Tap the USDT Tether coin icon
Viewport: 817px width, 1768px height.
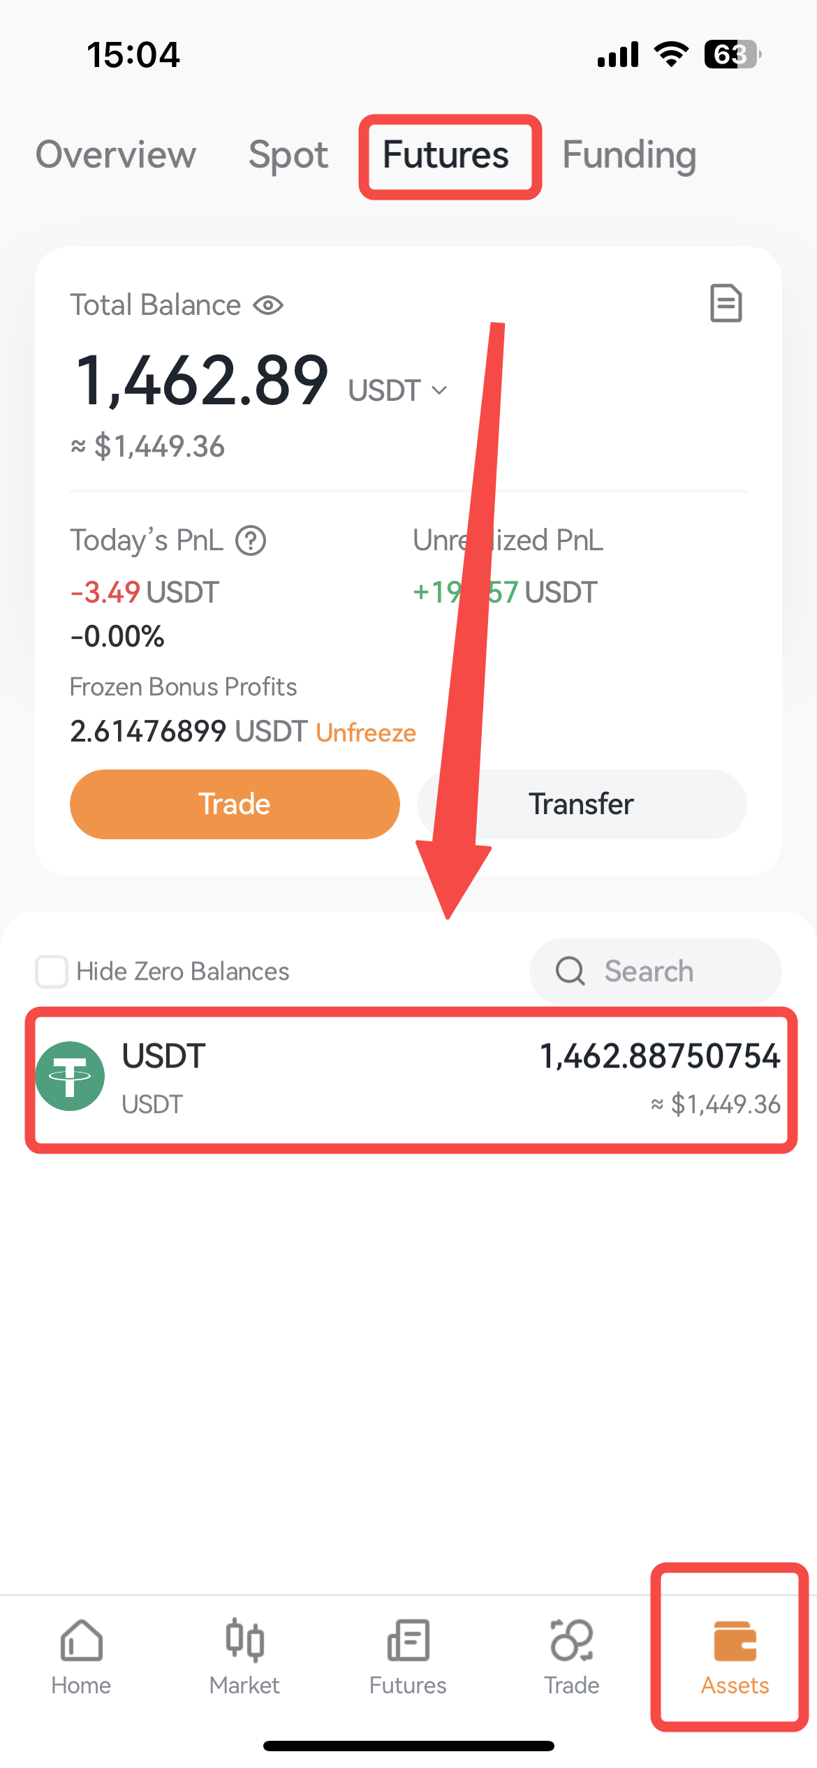pyautogui.click(x=70, y=1076)
